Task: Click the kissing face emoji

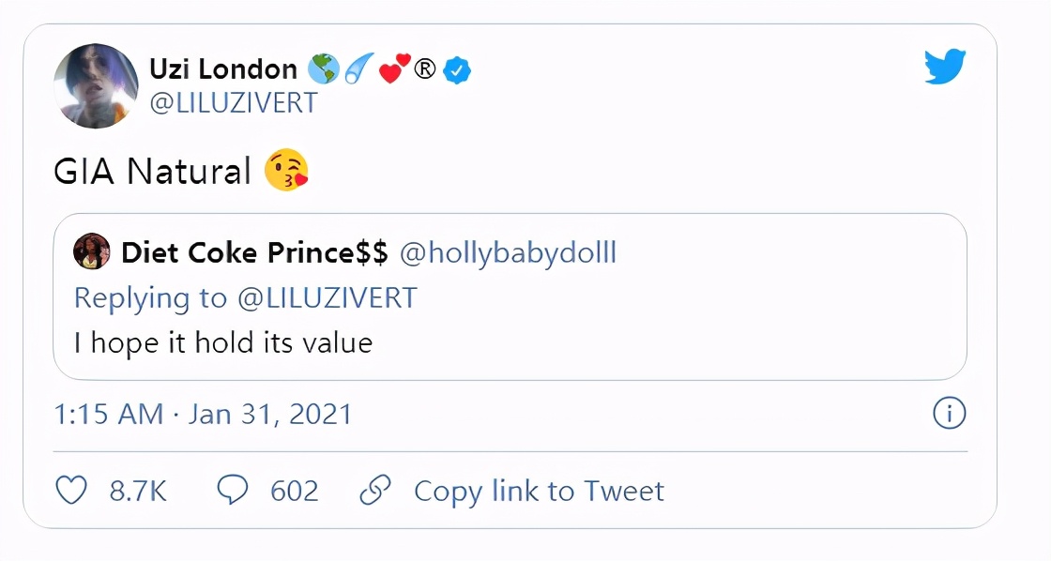Action: point(286,171)
